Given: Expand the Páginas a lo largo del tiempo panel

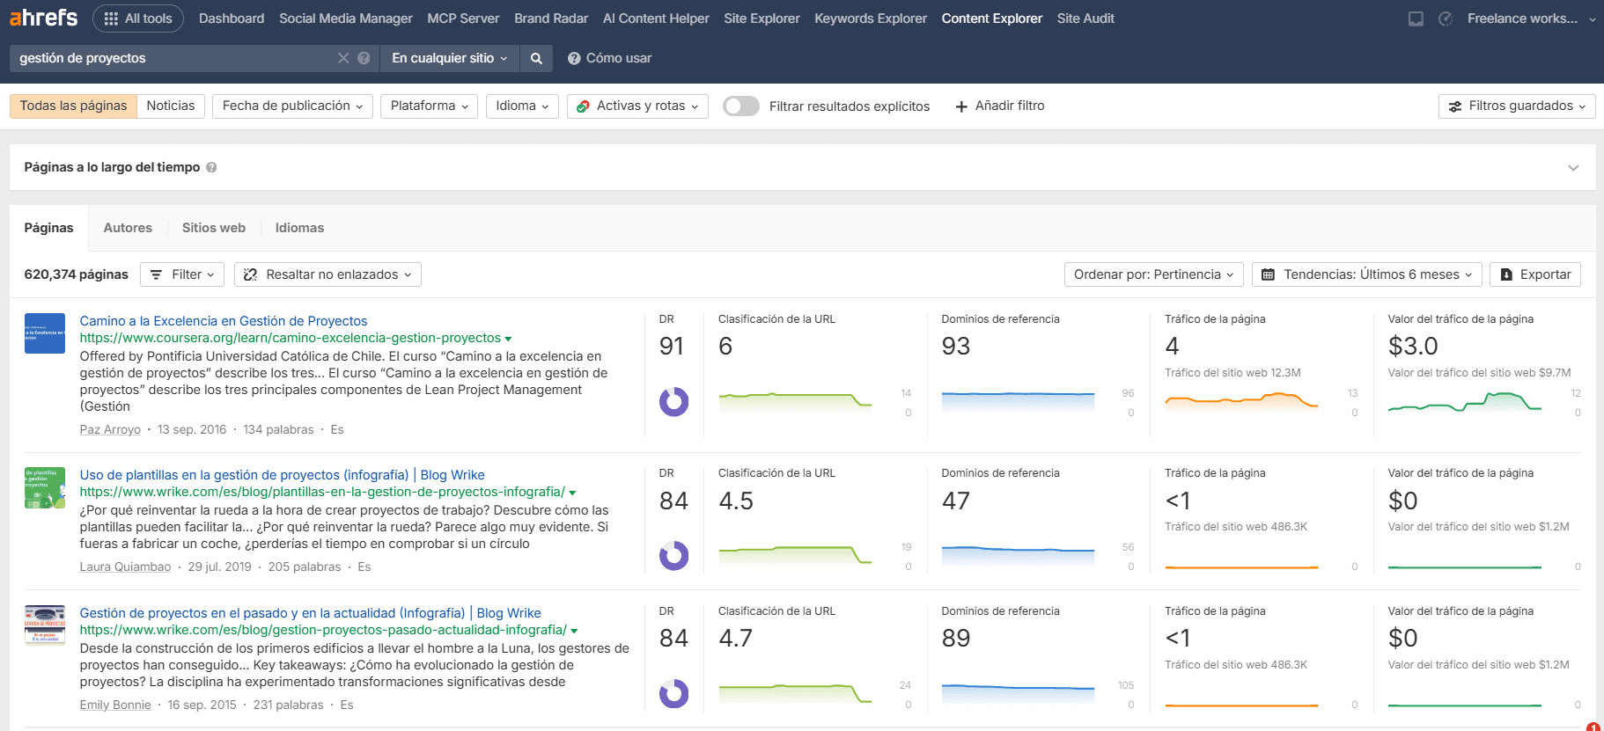Looking at the screenshot, I should pos(1573,168).
